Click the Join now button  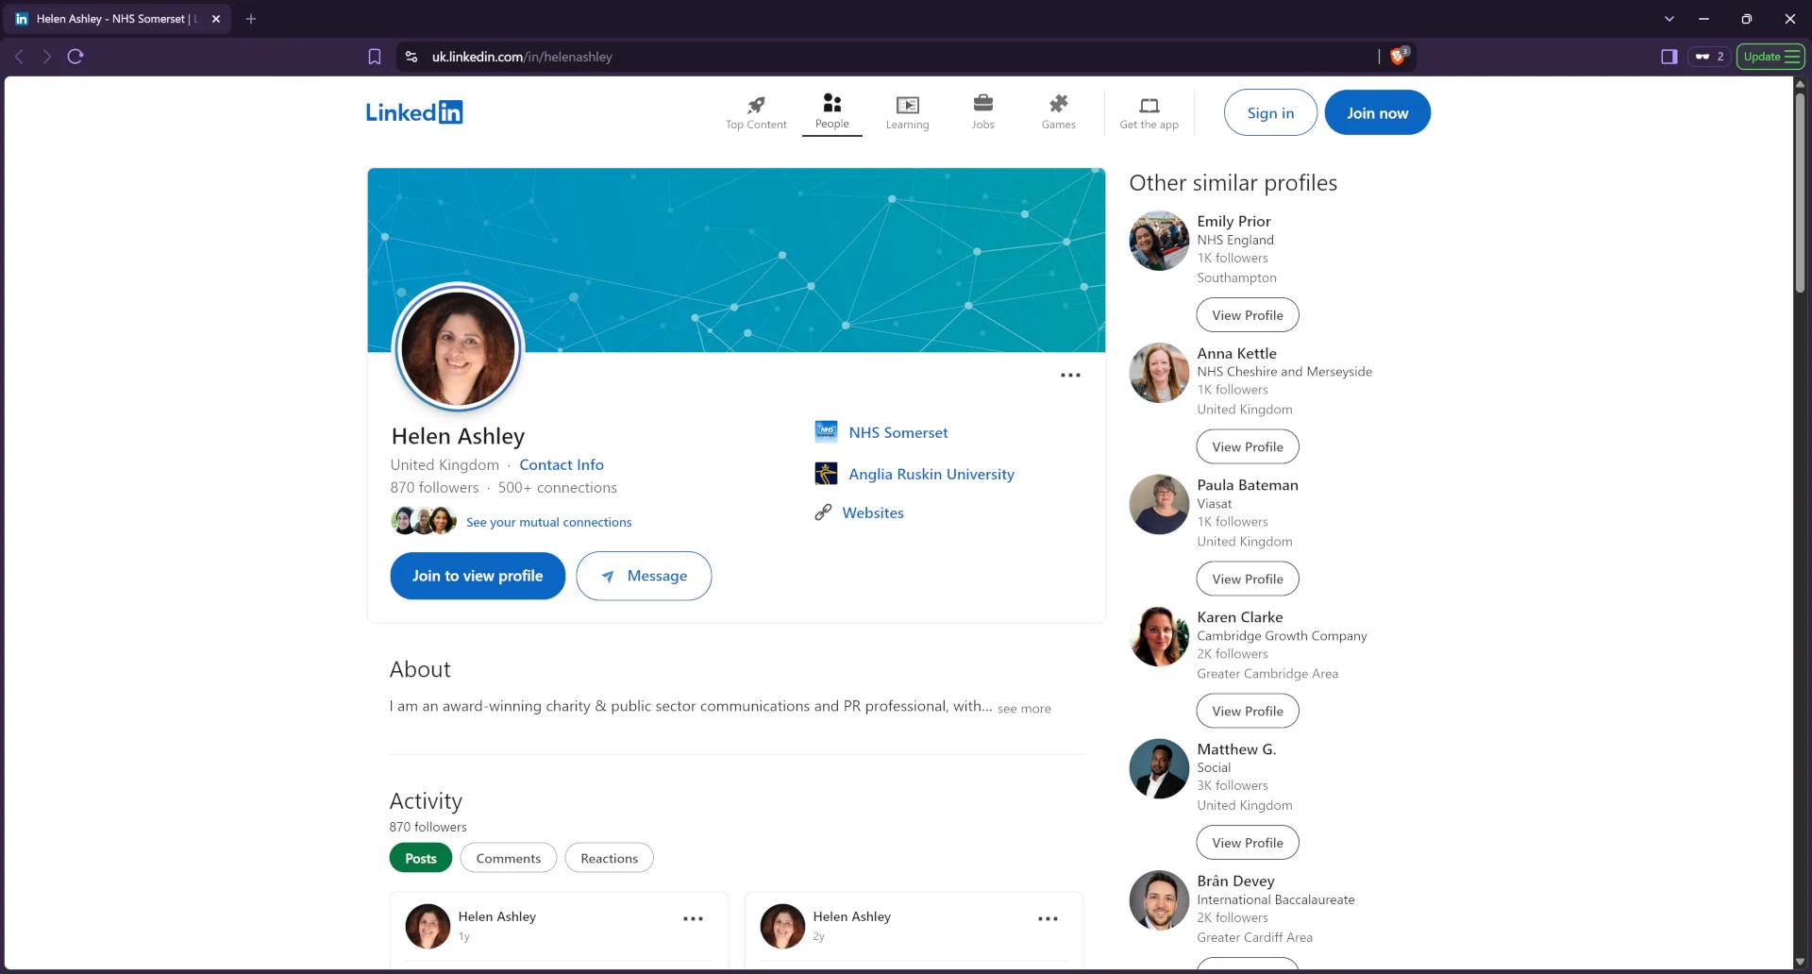click(x=1377, y=112)
